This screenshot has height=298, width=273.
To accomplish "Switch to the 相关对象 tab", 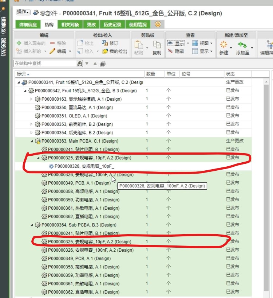I will (70, 24).
